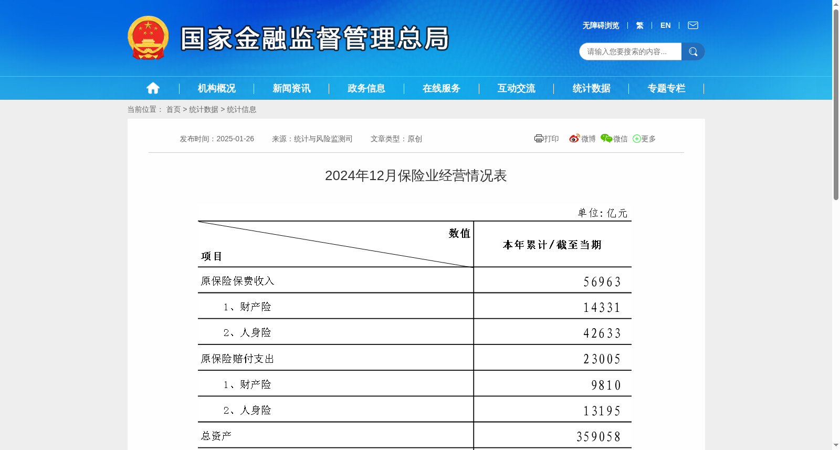Click the vertical scrollbar thumb
Viewport: 840px width, 450px height.
[836, 104]
